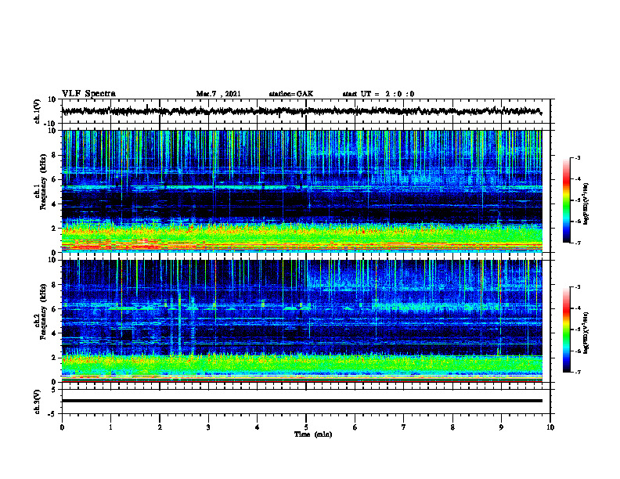Click the "-3" label on ch.1 color bar
The height and width of the screenshot is (479, 620).
[578, 158]
